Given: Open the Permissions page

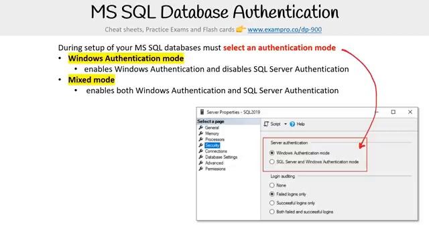Looking at the screenshot, I should 215,169.
